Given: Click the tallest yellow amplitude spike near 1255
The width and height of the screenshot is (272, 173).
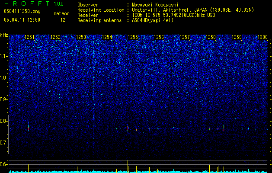Looking at the screenshot, I should coord(128,167).
